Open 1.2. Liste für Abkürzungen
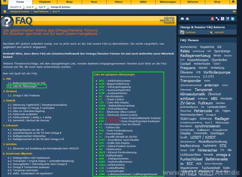Image resolution: width=242 pixels, height=177 pixels. [22, 86]
